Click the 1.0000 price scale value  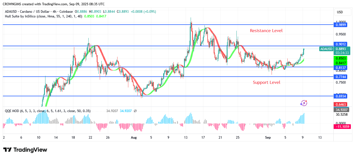(x=340, y=22)
